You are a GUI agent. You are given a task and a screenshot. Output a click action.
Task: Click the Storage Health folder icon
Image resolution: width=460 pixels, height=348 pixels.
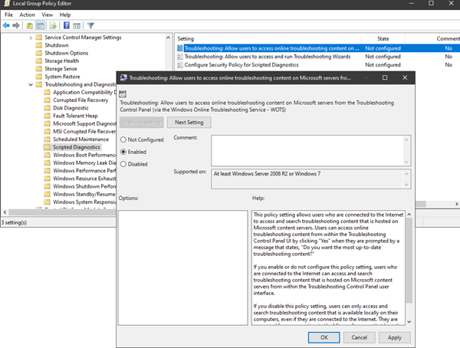[x=39, y=61]
